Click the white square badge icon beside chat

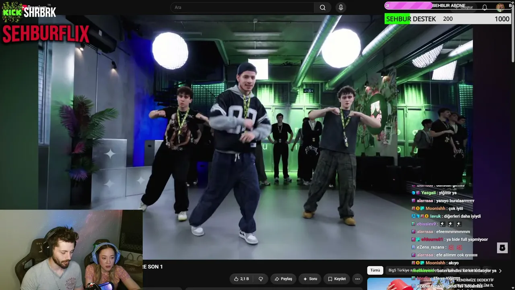[x=502, y=248]
